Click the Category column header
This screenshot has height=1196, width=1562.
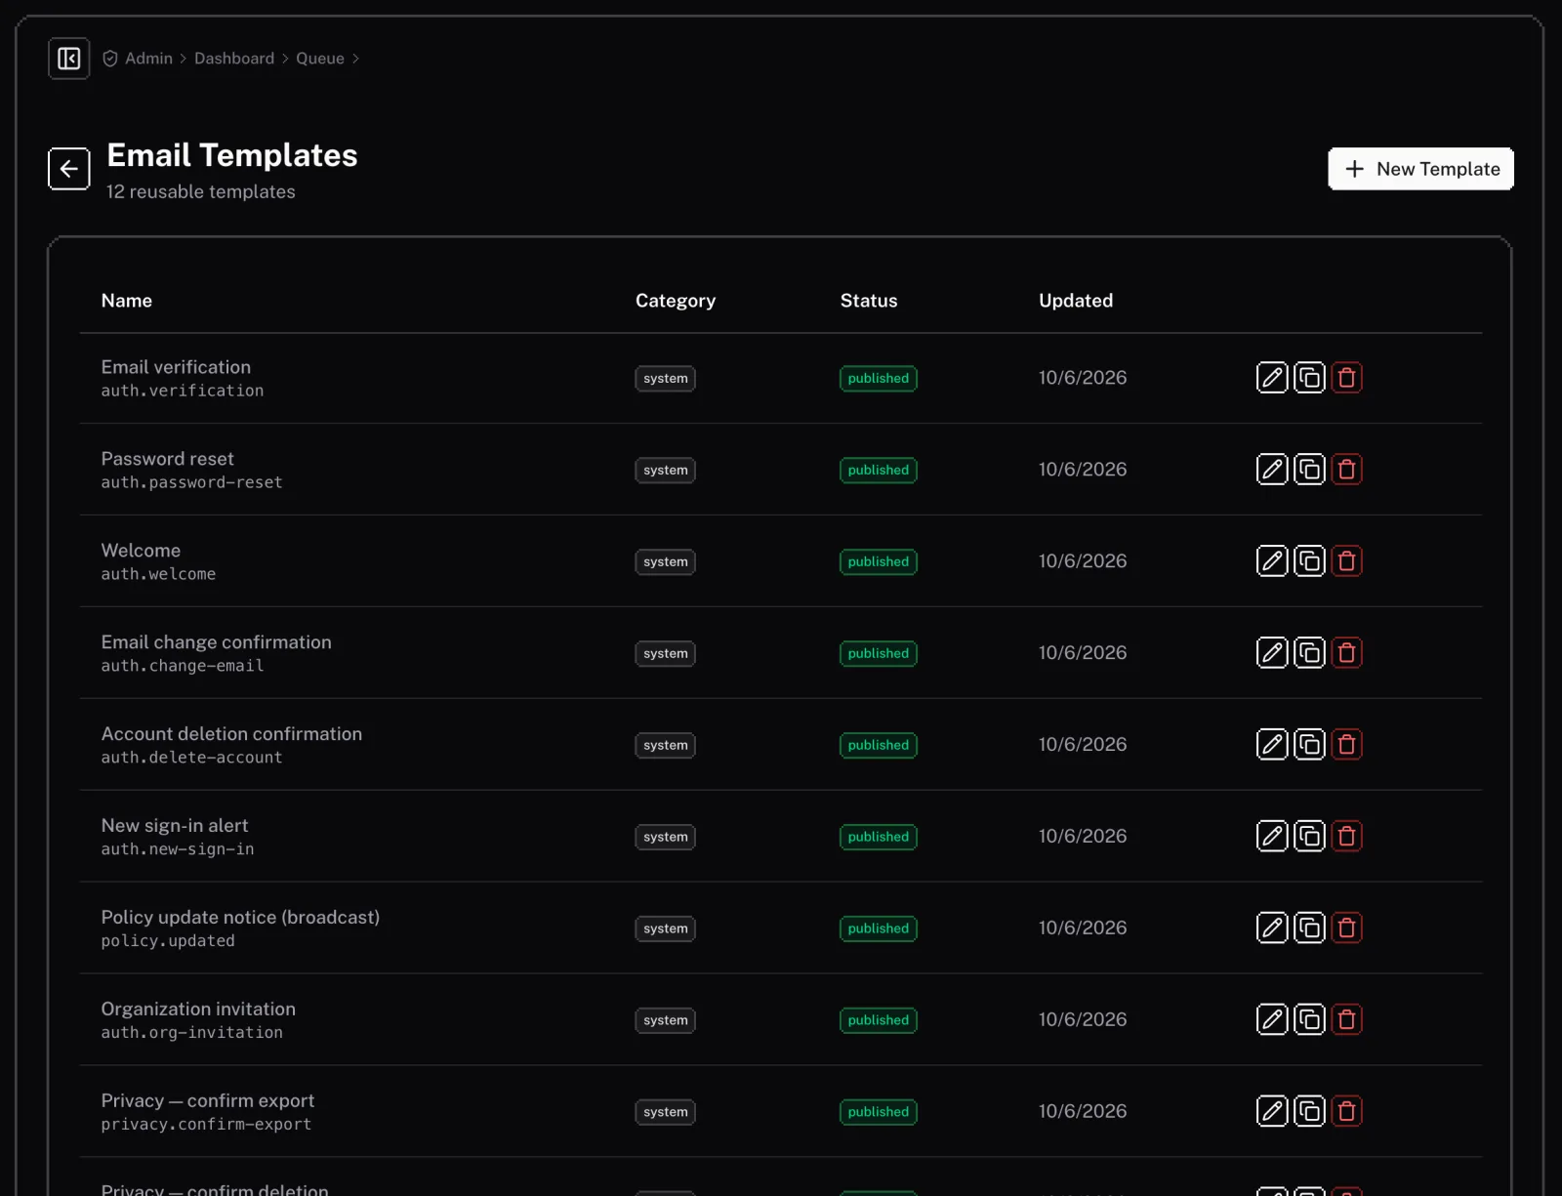pos(676,301)
